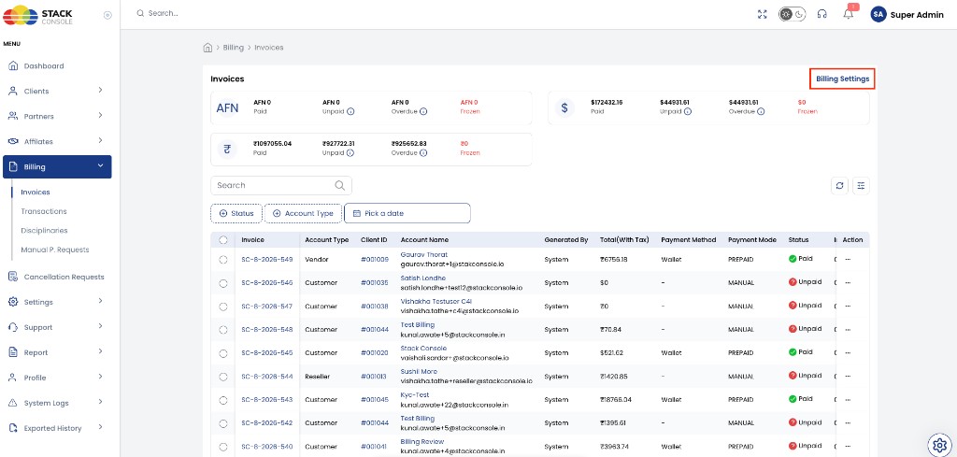The width and height of the screenshot is (957, 457).
Task: Open Disciplinaries under Billing
Action: pos(44,231)
